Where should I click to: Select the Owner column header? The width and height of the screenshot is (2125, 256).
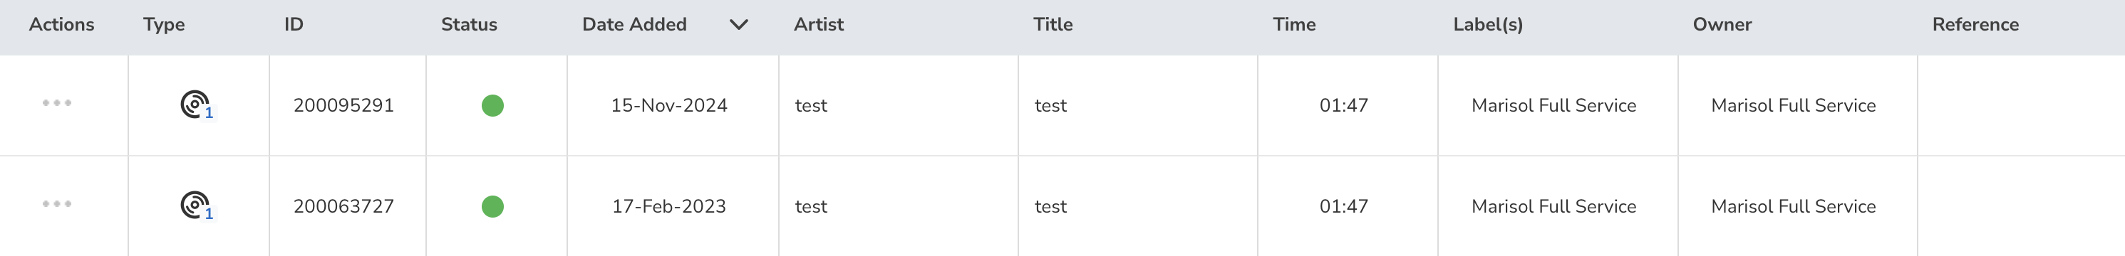click(x=1722, y=25)
